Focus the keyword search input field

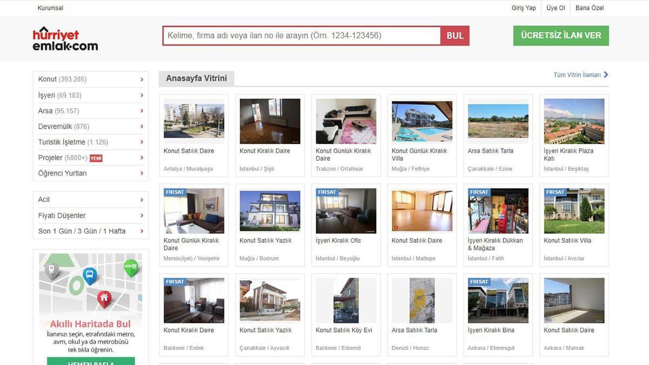[x=302, y=36]
